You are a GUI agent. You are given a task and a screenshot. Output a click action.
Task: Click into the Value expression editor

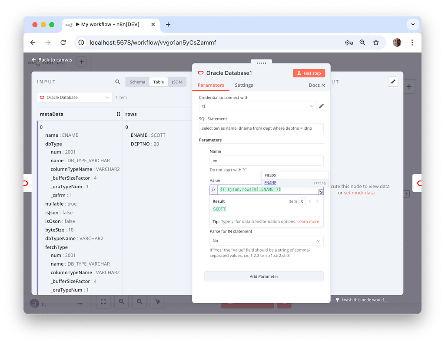point(268,189)
